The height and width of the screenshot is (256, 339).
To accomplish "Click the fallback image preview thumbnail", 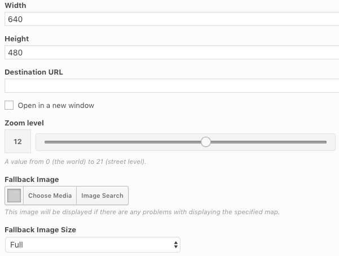I will 14,196.
